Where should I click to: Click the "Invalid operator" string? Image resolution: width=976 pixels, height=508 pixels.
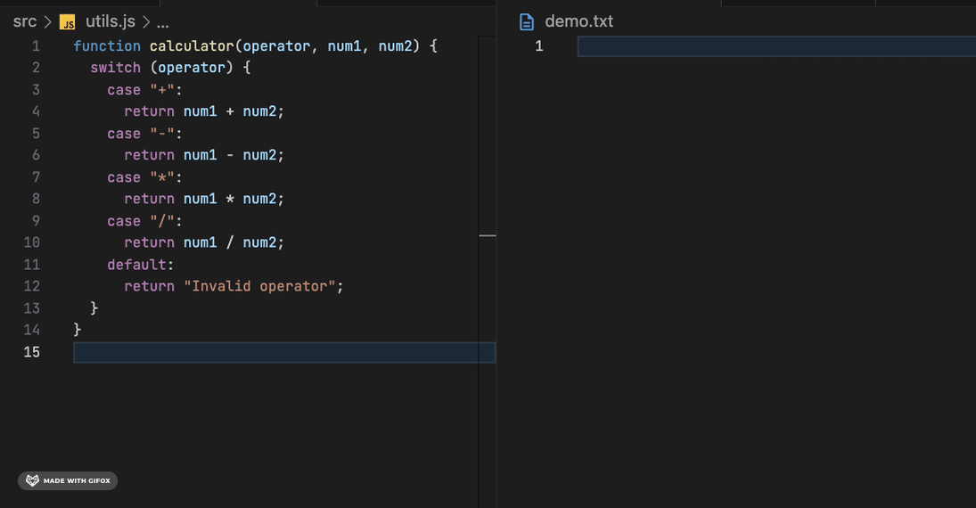pyautogui.click(x=259, y=286)
